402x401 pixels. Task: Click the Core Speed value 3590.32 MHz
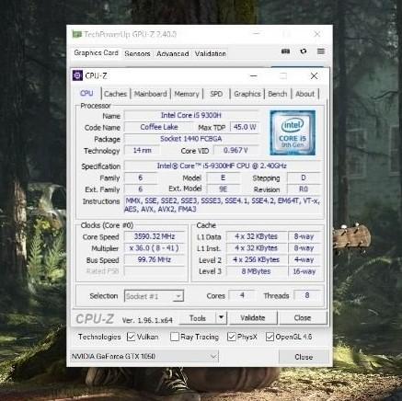(155, 236)
